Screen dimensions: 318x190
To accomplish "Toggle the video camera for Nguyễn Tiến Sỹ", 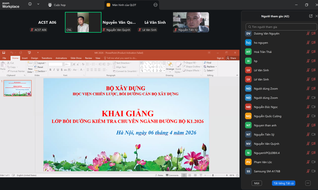I will (313, 134).
